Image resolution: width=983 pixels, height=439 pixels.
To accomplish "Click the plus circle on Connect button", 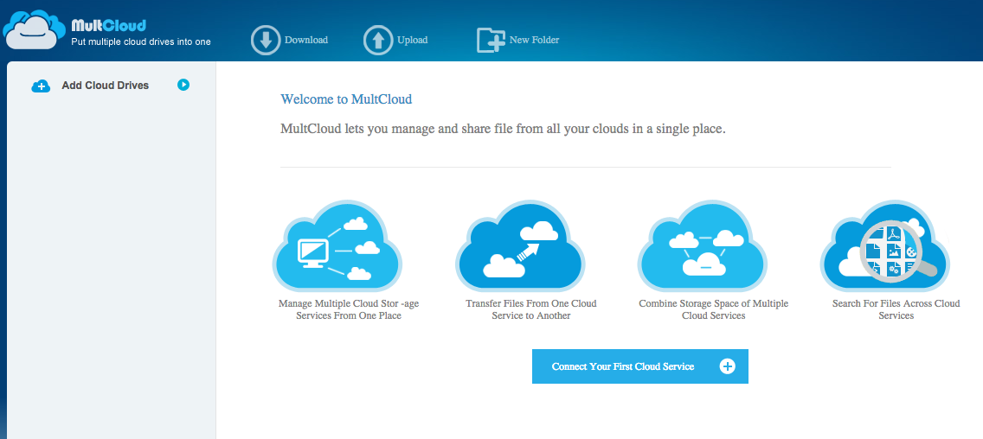I will pos(728,366).
